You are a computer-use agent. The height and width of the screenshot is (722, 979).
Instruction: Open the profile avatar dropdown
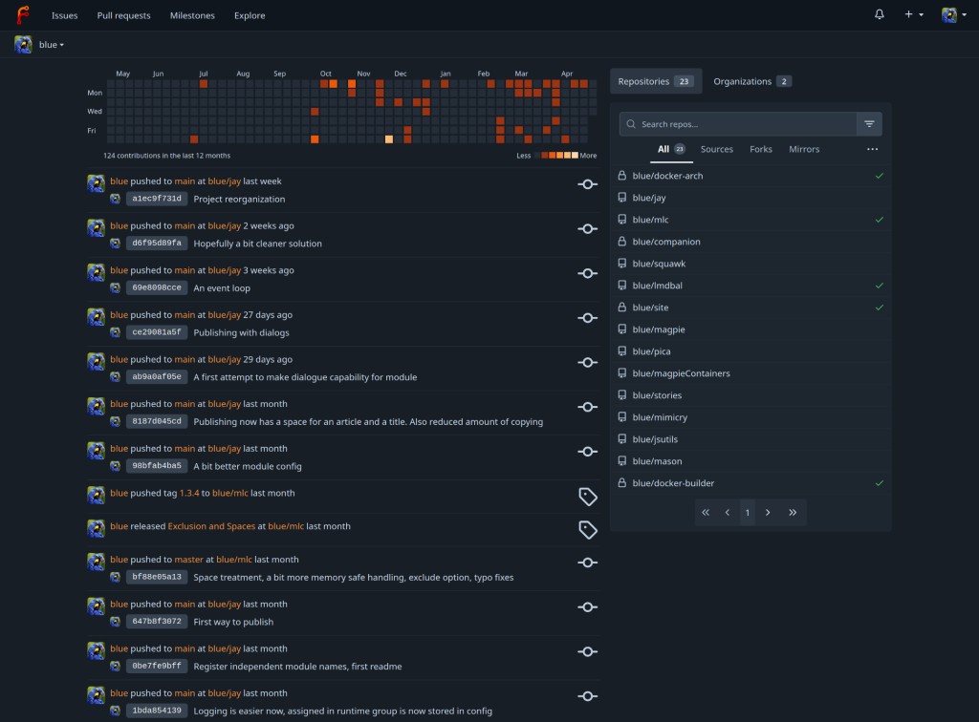(x=948, y=15)
